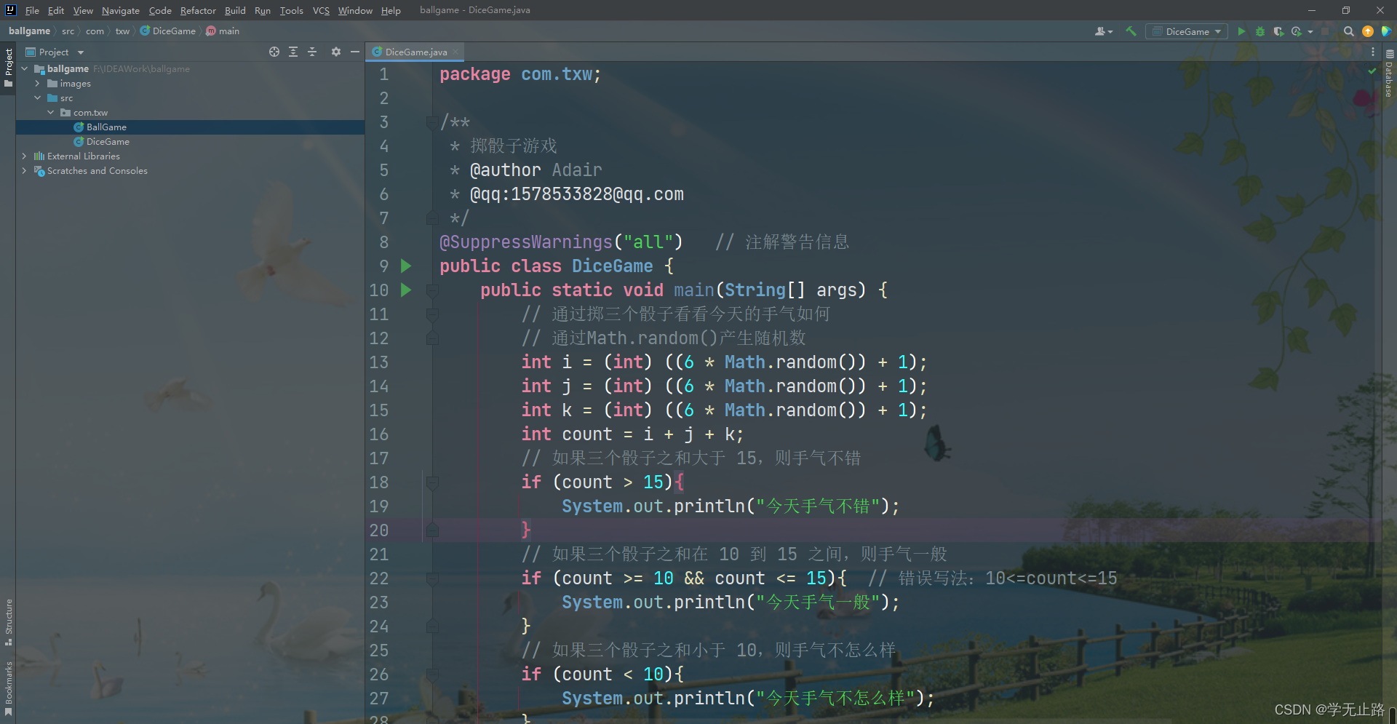Open Search Everywhere magnifier icon
The width and height of the screenshot is (1397, 724).
pos(1348,31)
